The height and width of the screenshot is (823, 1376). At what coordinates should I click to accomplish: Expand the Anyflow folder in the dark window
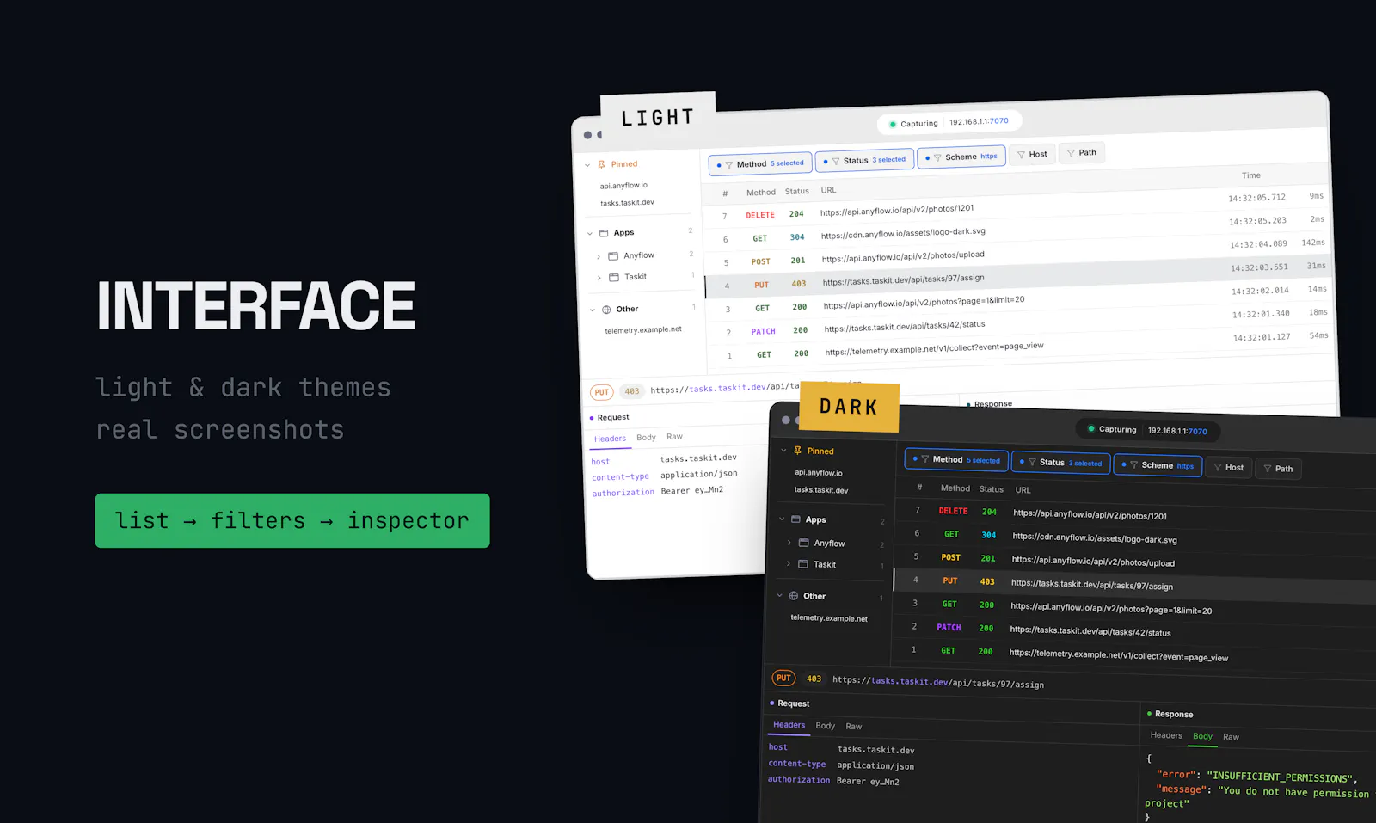click(x=789, y=543)
